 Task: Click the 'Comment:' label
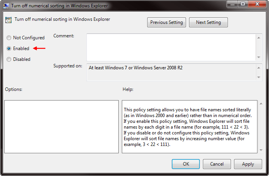[x=64, y=36]
